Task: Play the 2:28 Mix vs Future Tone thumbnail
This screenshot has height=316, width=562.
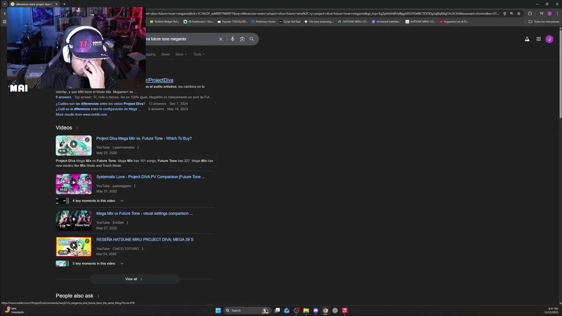Action: pyautogui.click(x=74, y=221)
